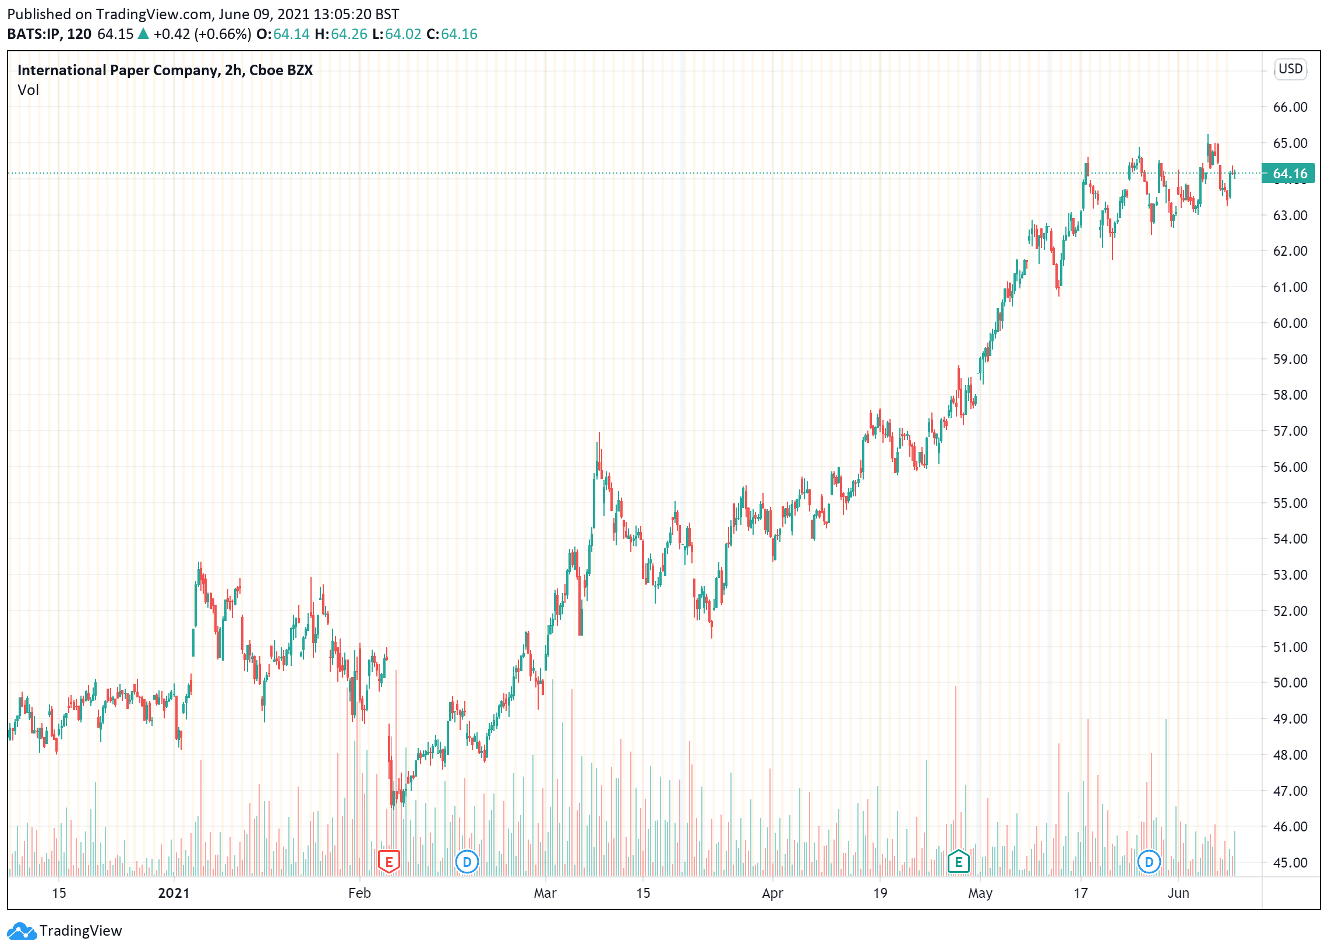Click the blue dividend D marker before June
The image size is (1328, 952).
1149,862
